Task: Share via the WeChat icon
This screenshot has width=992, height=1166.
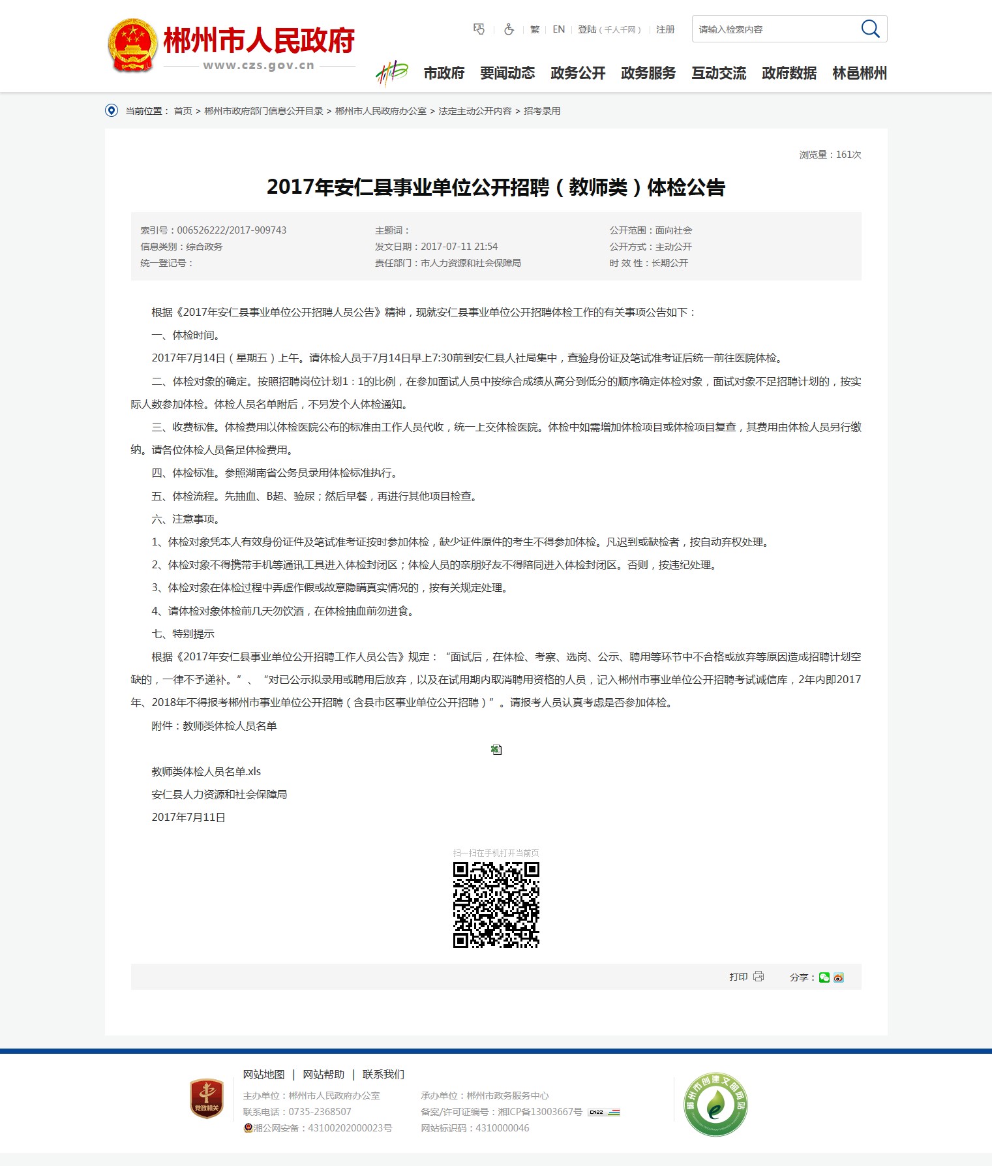Action: (824, 977)
